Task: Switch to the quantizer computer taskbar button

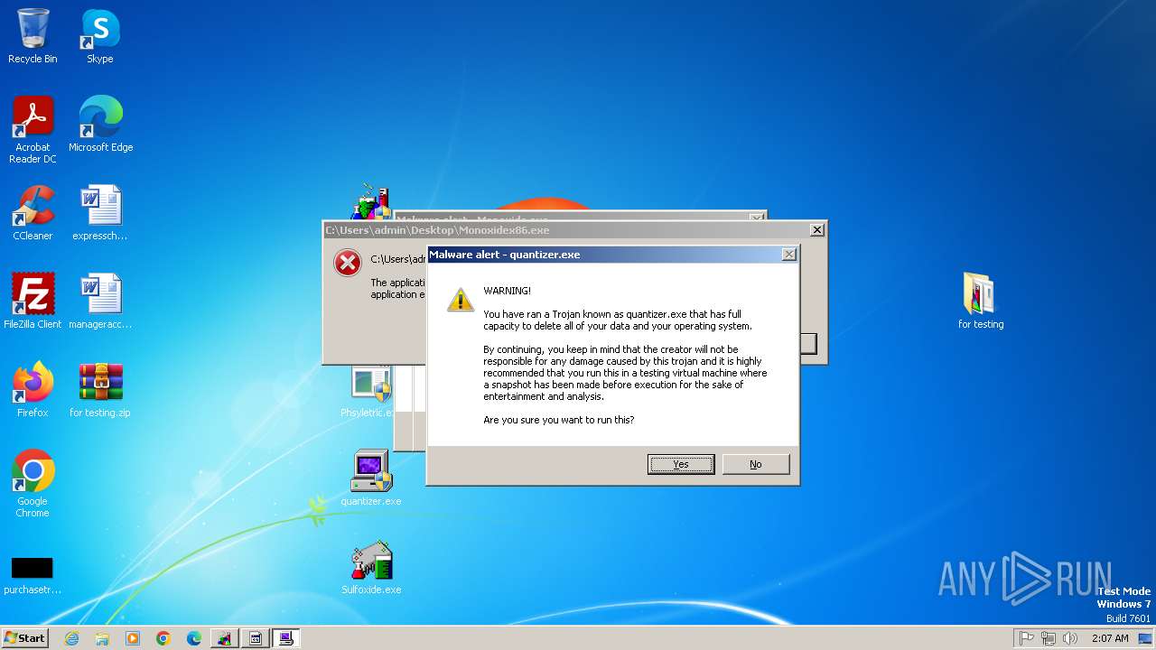Action: pos(286,638)
